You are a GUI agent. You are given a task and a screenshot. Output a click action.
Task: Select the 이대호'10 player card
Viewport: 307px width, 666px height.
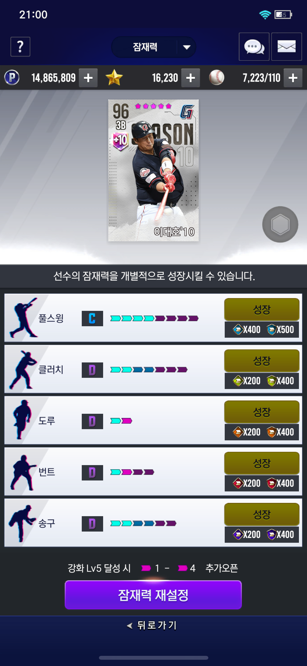[153, 170]
